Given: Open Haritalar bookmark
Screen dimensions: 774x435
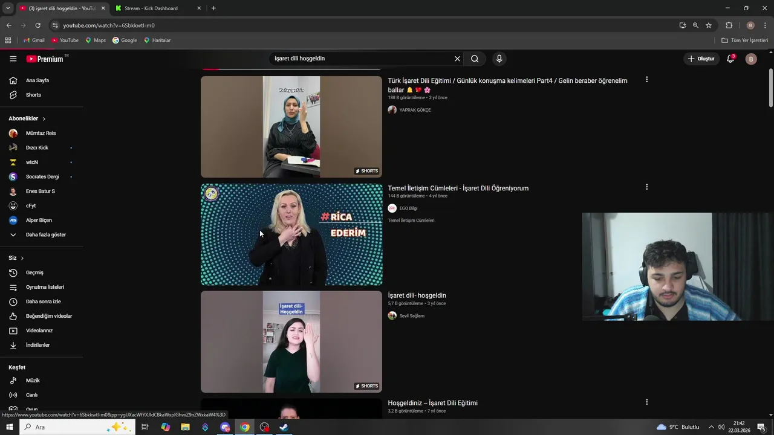Looking at the screenshot, I should (157, 40).
